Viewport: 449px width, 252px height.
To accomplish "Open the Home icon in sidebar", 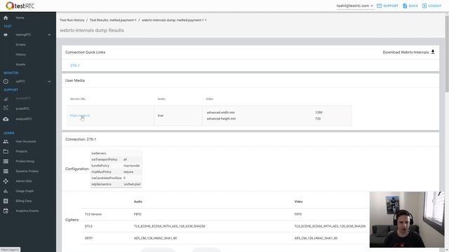I will pos(6,17).
